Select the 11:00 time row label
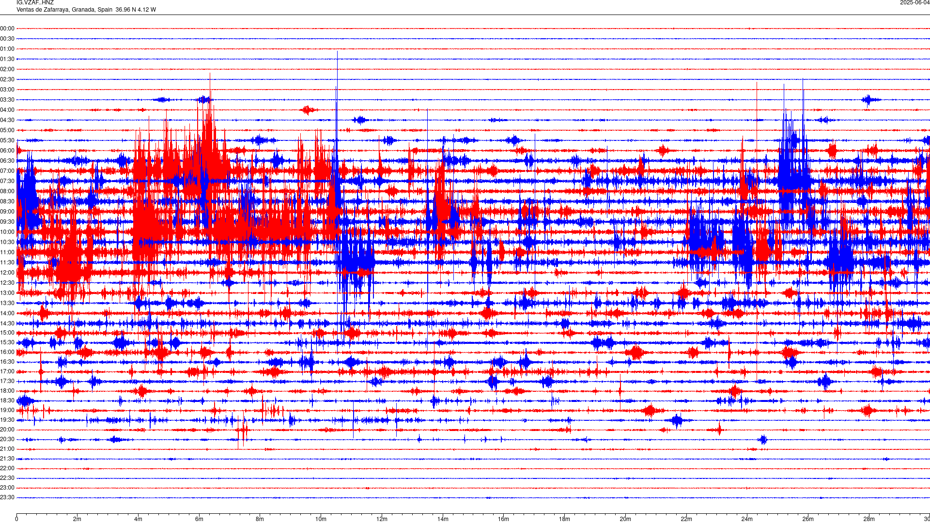The height and width of the screenshot is (523, 930). [7, 252]
